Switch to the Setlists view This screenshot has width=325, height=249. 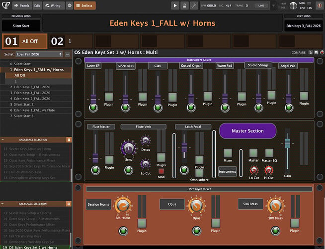[x=85, y=5]
